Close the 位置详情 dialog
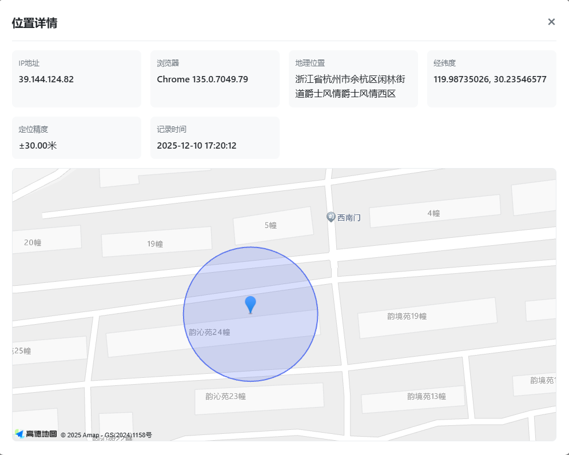This screenshot has height=455, width=569. [551, 22]
